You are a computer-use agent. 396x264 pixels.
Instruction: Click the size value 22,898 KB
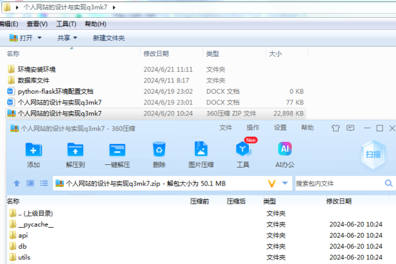pyautogui.click(x=288, y=113)
